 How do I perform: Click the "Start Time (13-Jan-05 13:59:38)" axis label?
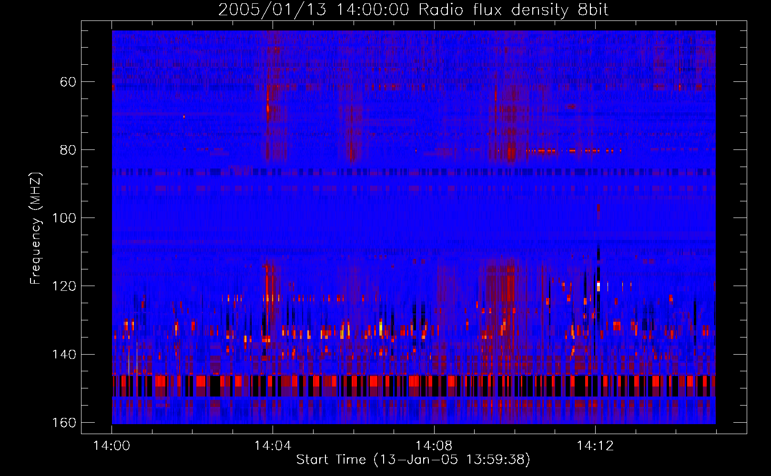413,460
